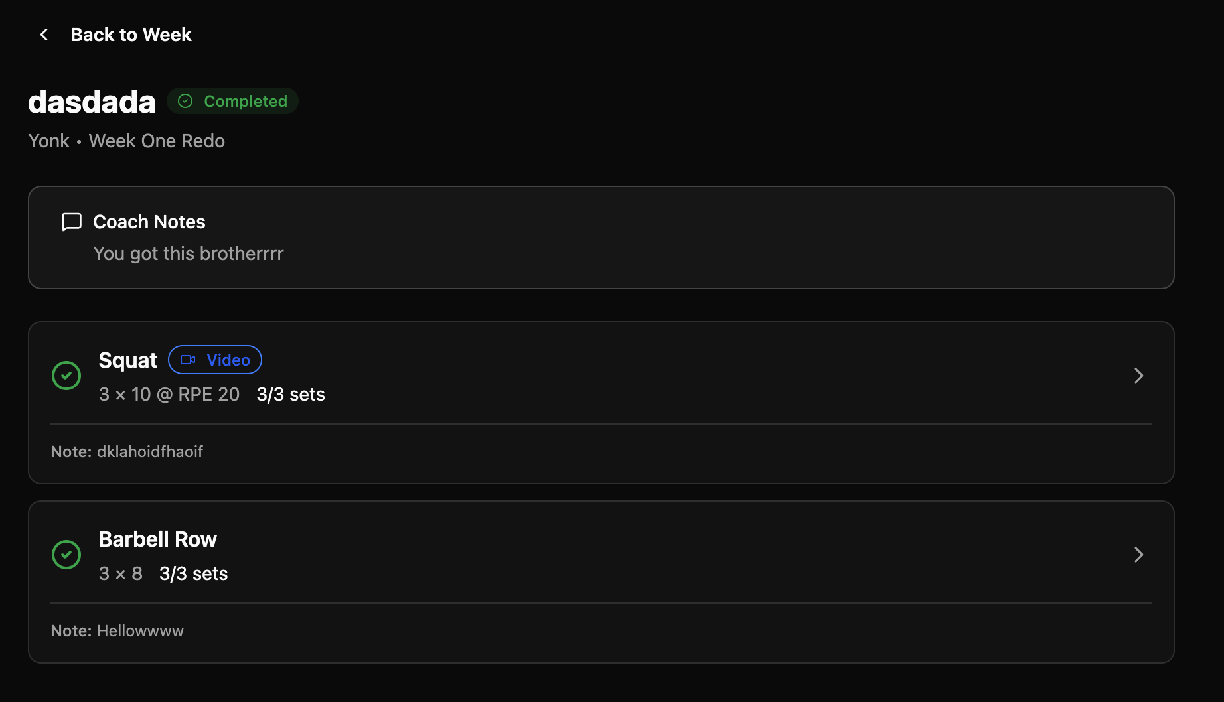Screen dimensions: 1224x702
Task: Toggle the Barbell Row completion check circle
Action: pos(66,555)
